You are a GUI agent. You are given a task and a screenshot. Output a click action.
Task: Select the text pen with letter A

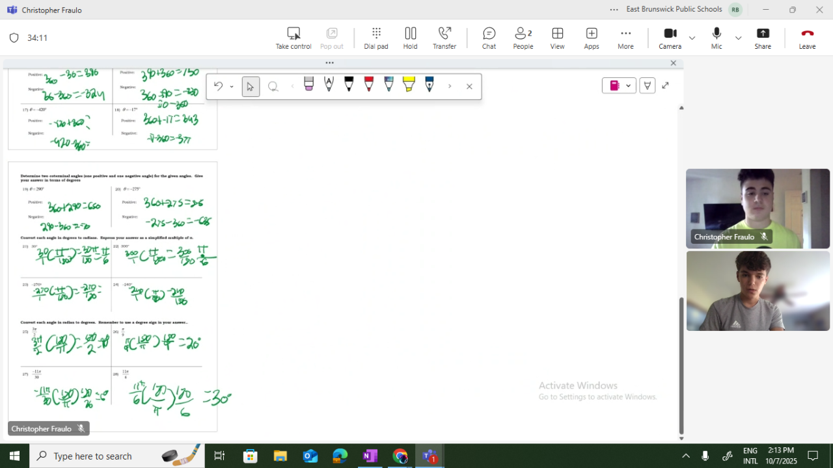point(329,84)
